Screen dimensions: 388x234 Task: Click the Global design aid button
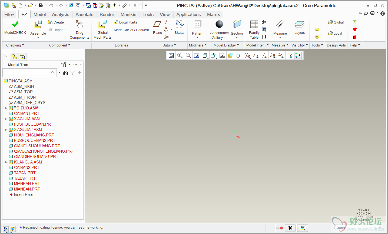tap(336, 22)
